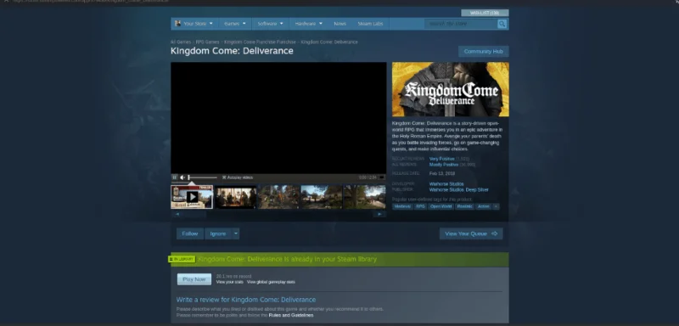Image resolution: width=679 pixels, height=326 pixels.
Task: Expand more tags plus button
Action: (497, 206)
